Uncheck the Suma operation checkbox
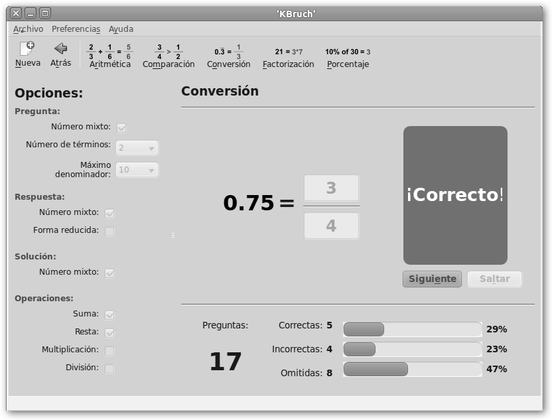Image resolution: width=552 pixels, height=420 pixels. (x=109, y=315)
